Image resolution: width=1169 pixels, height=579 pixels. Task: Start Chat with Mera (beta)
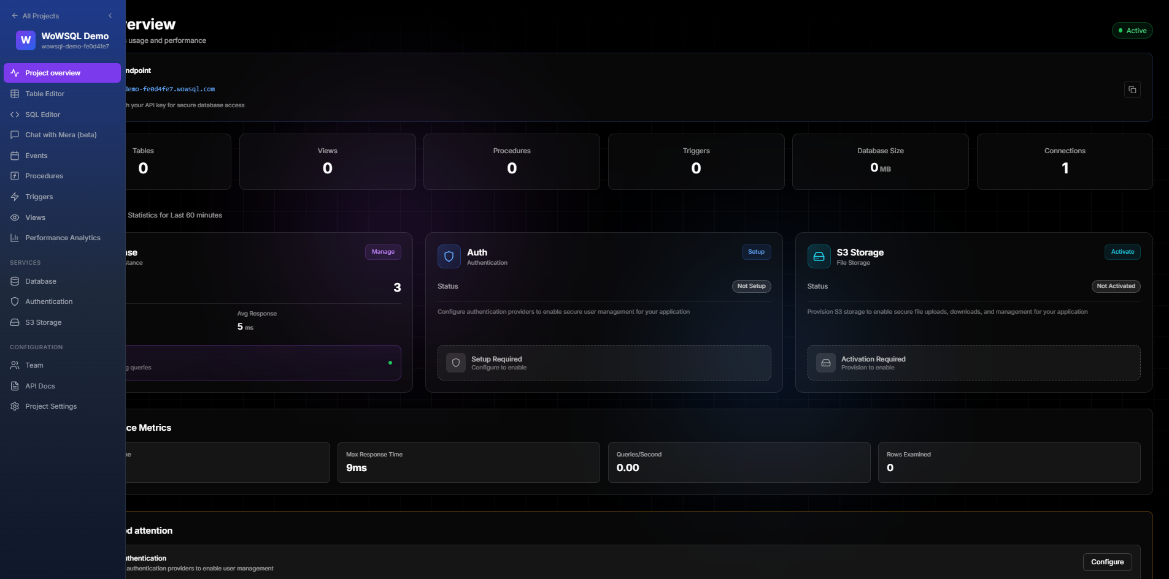point(61,135)
